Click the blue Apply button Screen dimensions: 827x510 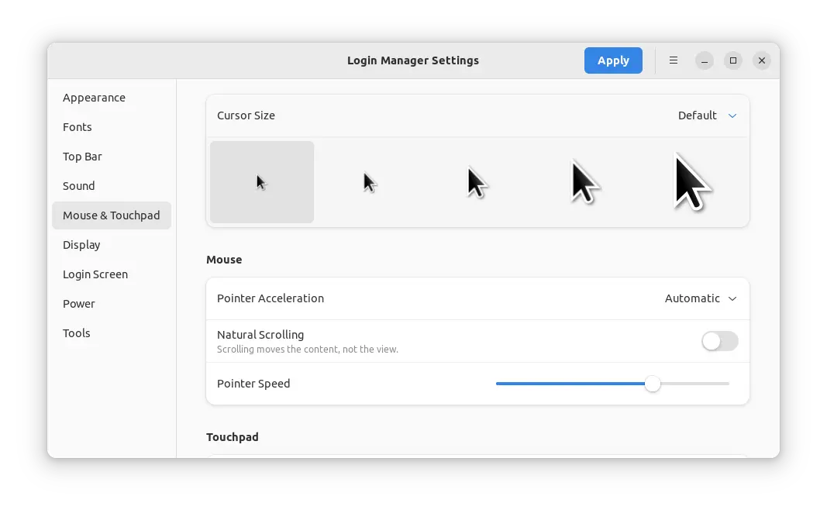pos(613,60)
